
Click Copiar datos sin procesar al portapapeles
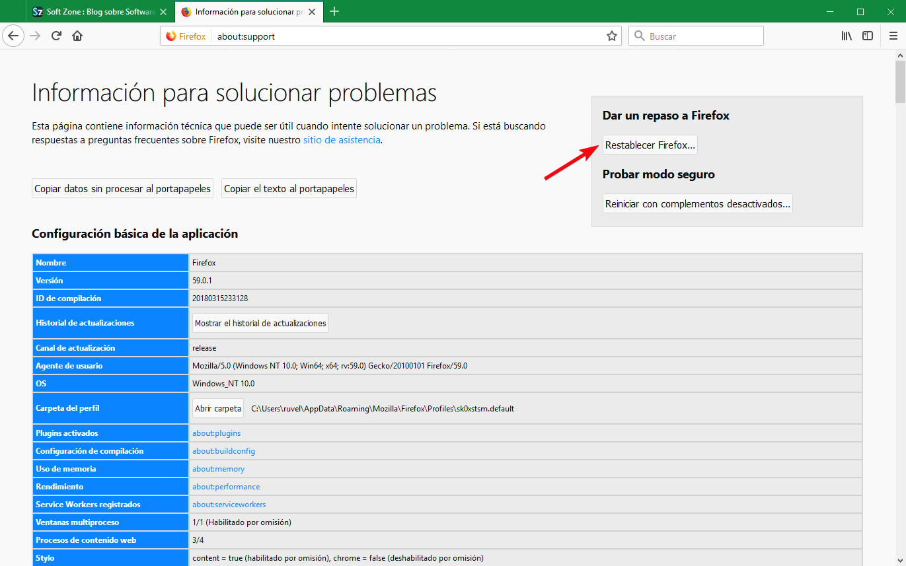click(x=123, y=188)
